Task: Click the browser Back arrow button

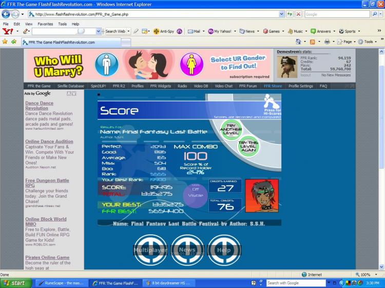Action: coord(6,14)
